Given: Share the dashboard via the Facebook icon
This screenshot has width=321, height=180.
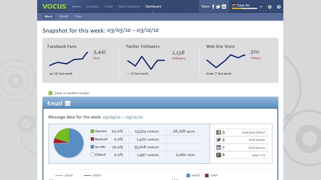Looking at the screenshot, I should point(213,6).
